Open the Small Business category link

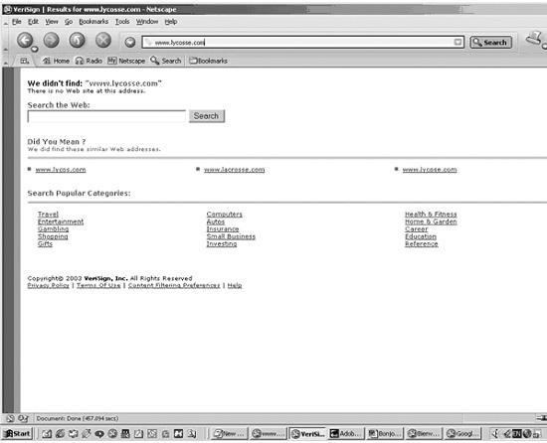231,236
